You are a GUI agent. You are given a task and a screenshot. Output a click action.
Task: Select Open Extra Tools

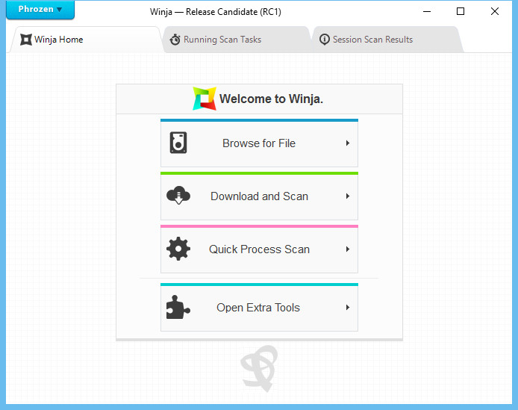point(259,307)
